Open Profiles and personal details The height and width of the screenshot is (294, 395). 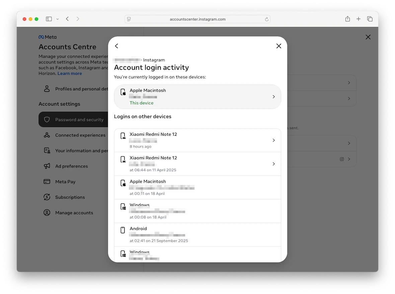pyautogui.click(x=73, y=89)
